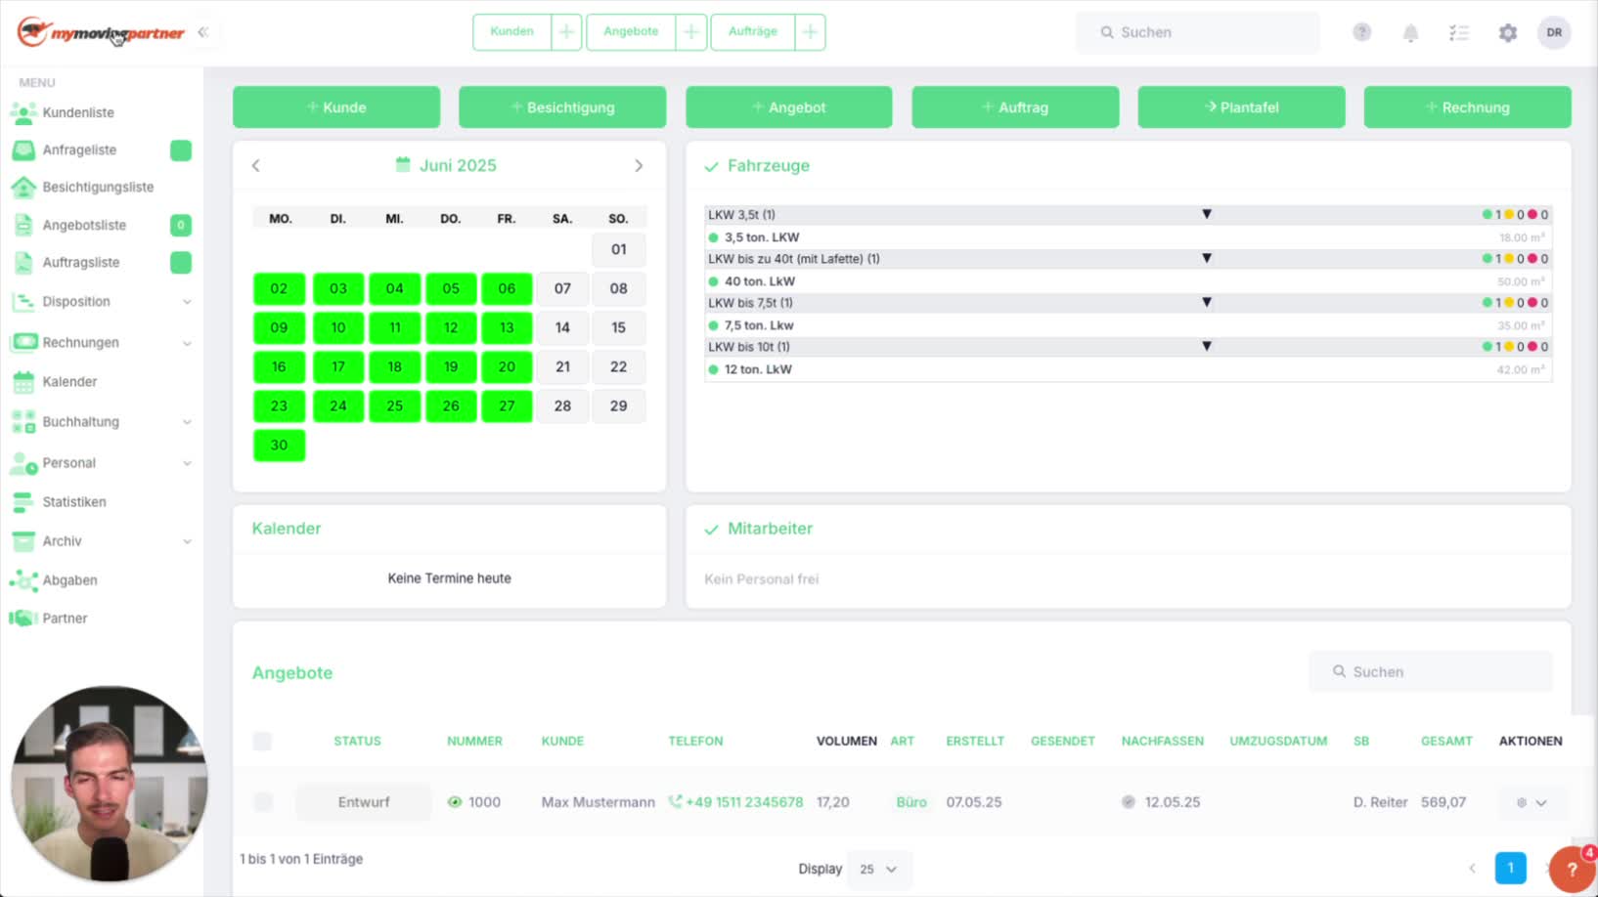The width and height of the screenshot is (1598, 897).
Task: Click the plus icon next to Kunden
Action: click(x=566, y=31)
